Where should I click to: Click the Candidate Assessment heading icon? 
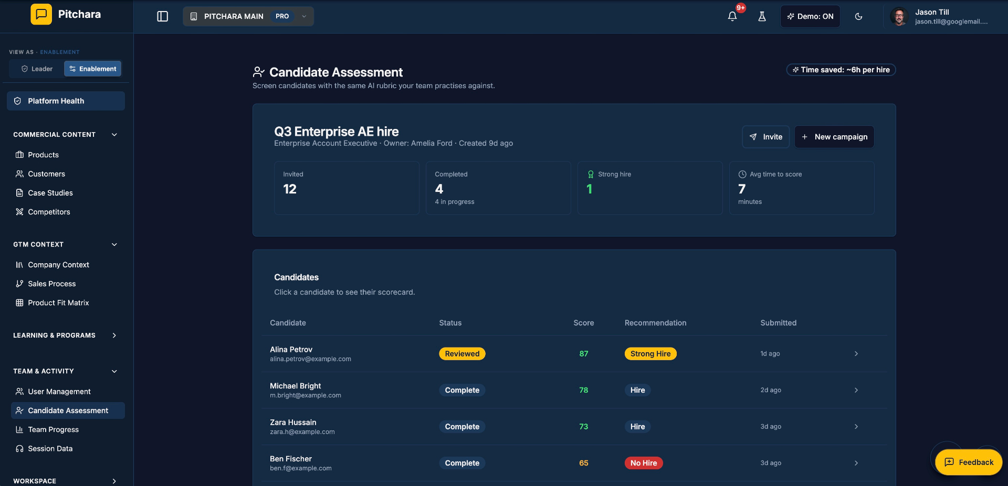pyautogui.click(x=259, y=72)
